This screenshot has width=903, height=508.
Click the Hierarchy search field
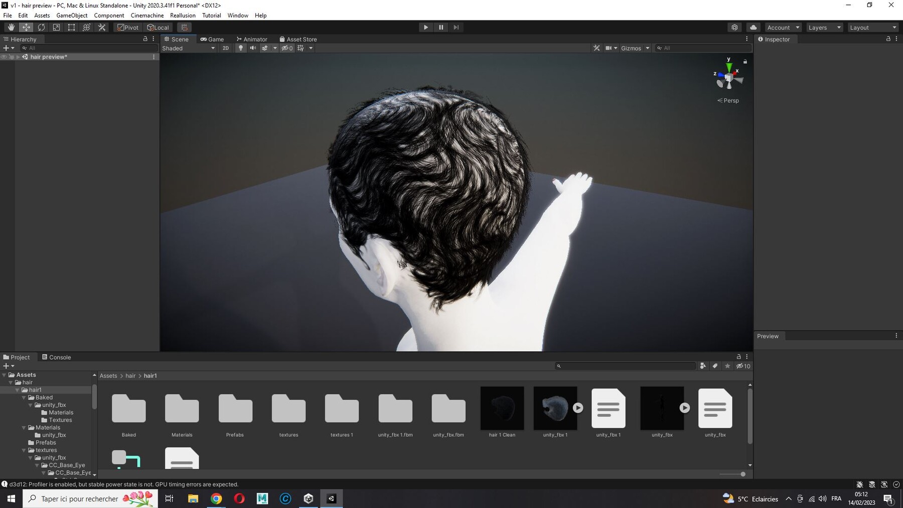89,48
